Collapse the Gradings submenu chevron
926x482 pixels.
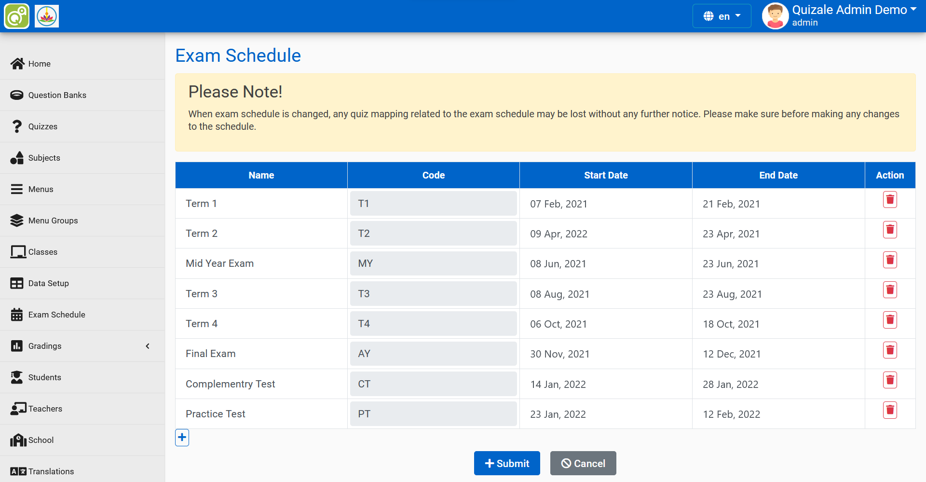point(148,346)
